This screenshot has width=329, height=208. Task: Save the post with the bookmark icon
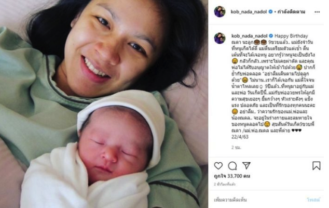click(316, 166)
